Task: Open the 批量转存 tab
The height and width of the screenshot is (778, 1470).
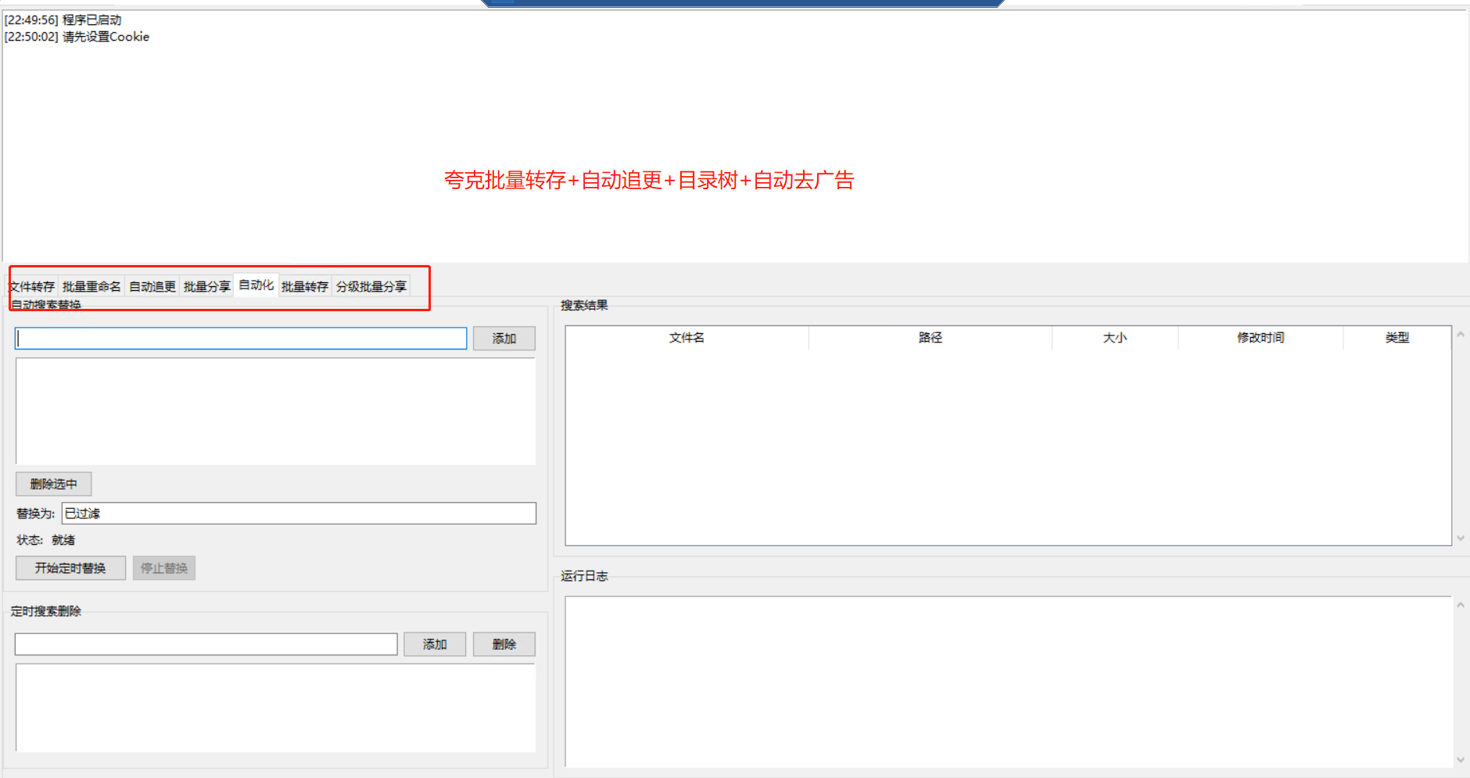Action: point(305,286)
